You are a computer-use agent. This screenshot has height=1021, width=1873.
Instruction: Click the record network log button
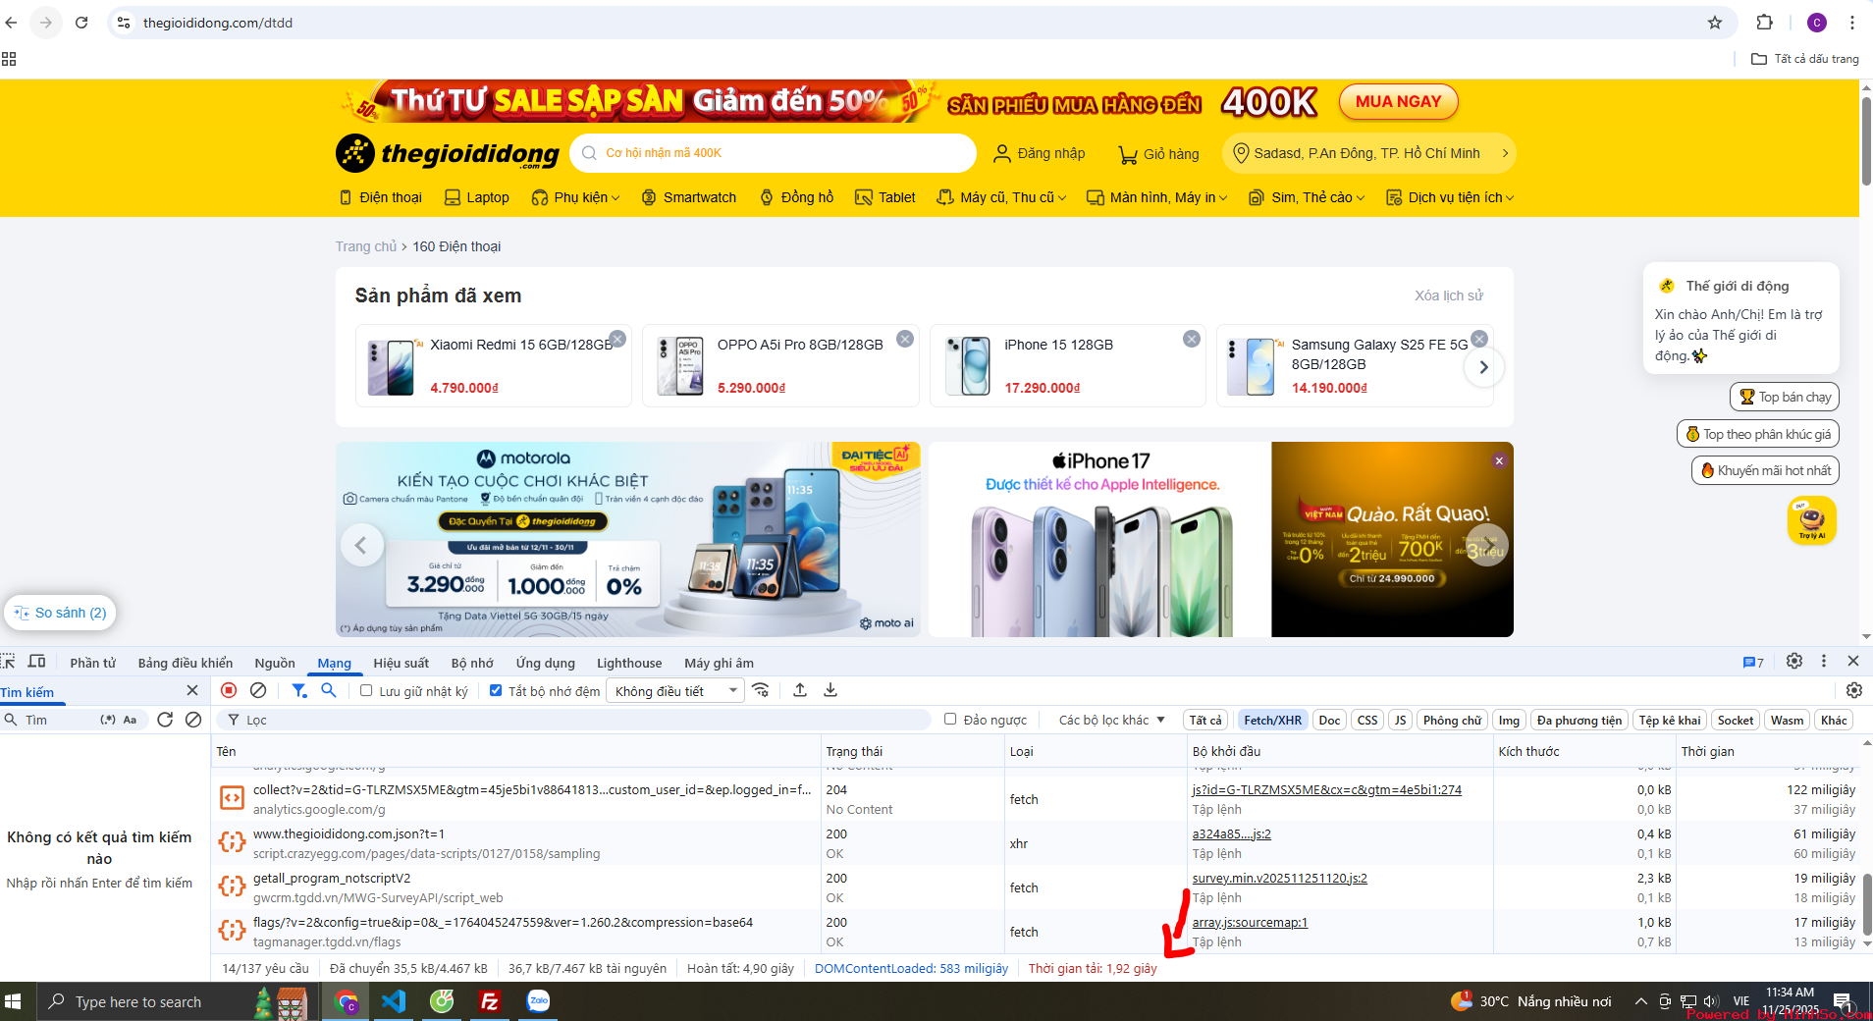[229, 690]
